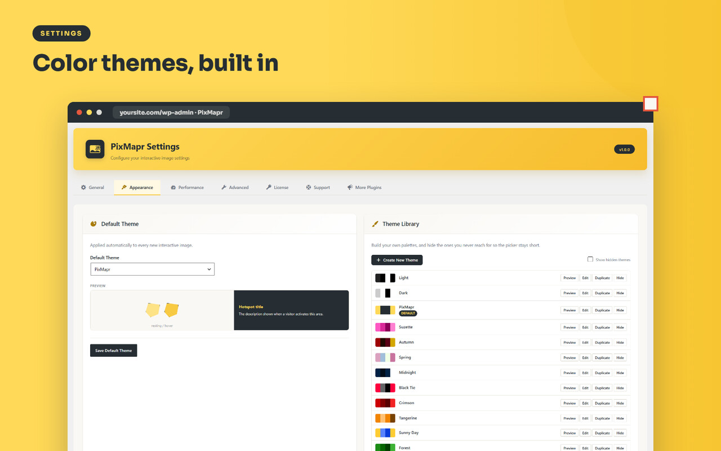Open the More Plugins tab
Image resolution: width=721 pixels, height=451 pixels.
[364, 187]
